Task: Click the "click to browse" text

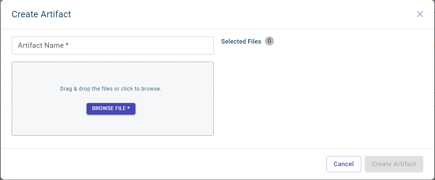Action: 141,89
